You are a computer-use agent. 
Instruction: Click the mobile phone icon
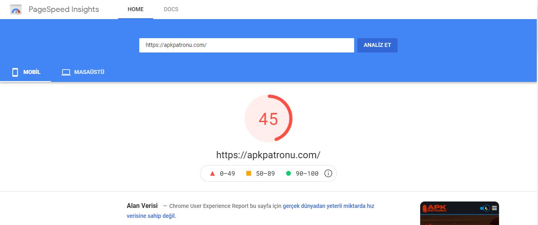(15, 72)
